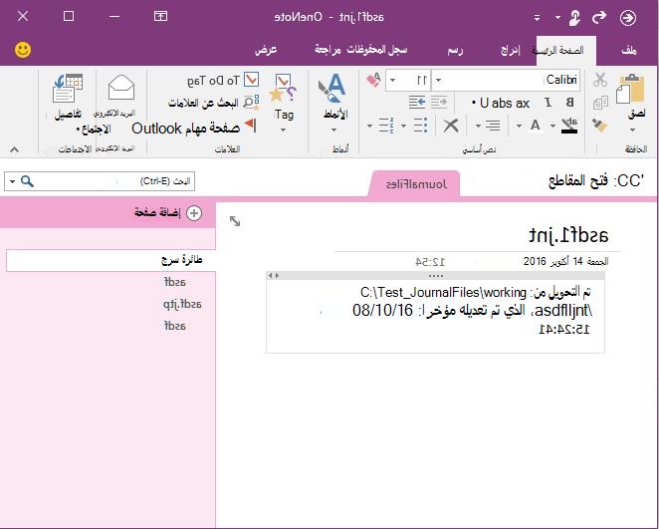Toggle Underline formatting
Image resolution: width=659 pixels, height=529 pixels.
(x=484, y=103)
